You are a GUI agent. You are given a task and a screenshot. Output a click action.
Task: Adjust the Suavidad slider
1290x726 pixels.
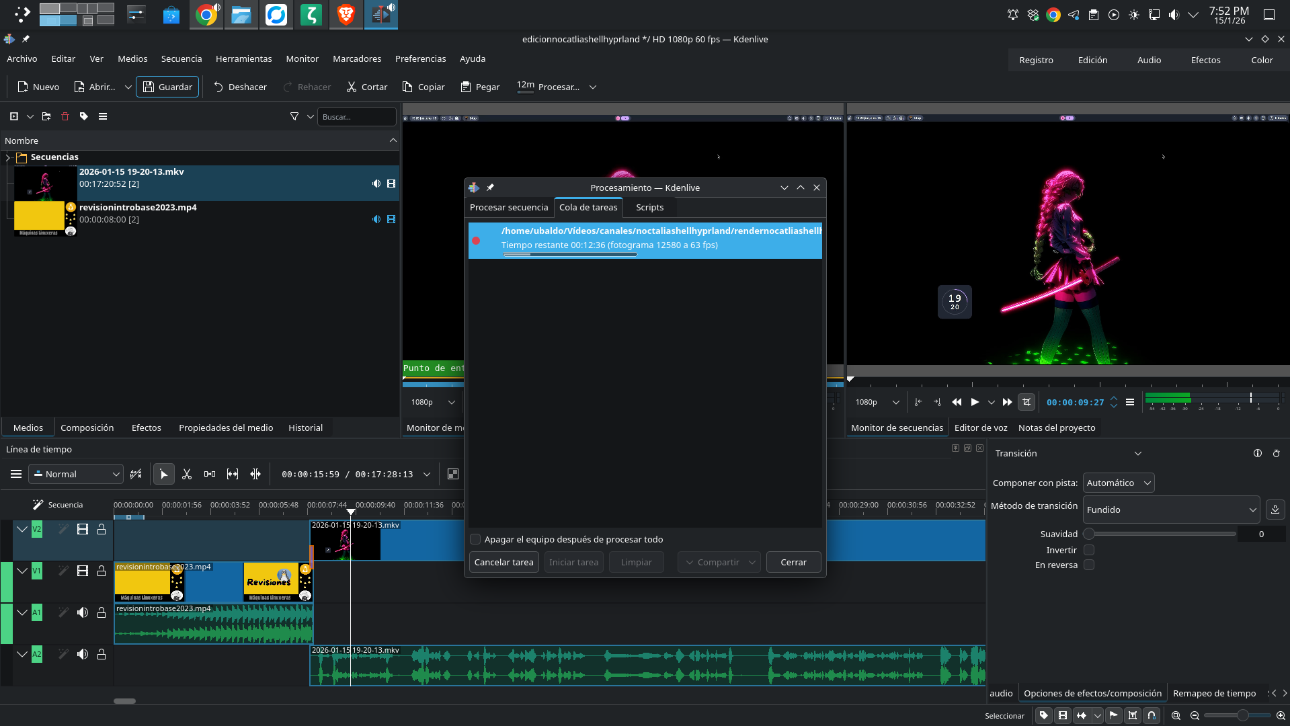pos(1162,534)
